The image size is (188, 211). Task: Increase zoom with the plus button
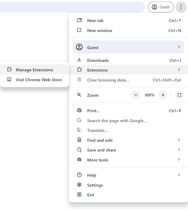(x=163, y=95)
